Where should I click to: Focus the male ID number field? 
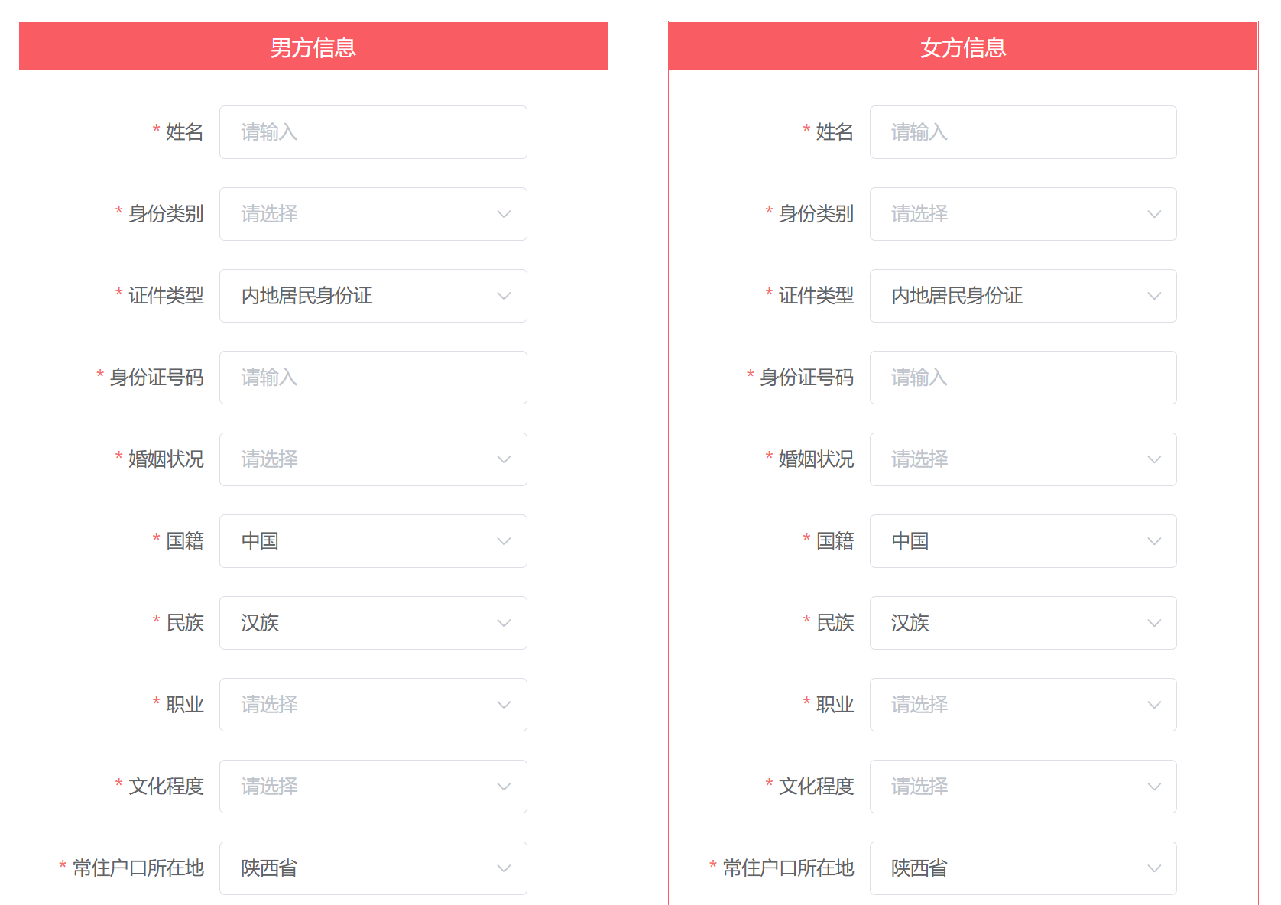tap(373, 378)
